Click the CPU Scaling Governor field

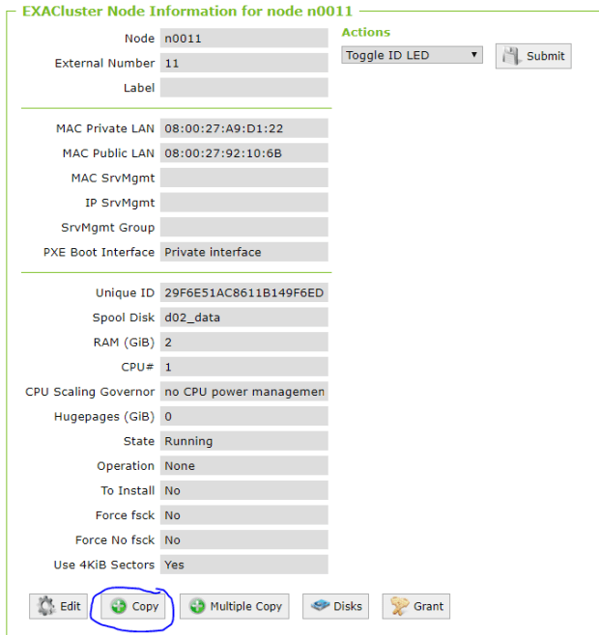tap(244, 392)
